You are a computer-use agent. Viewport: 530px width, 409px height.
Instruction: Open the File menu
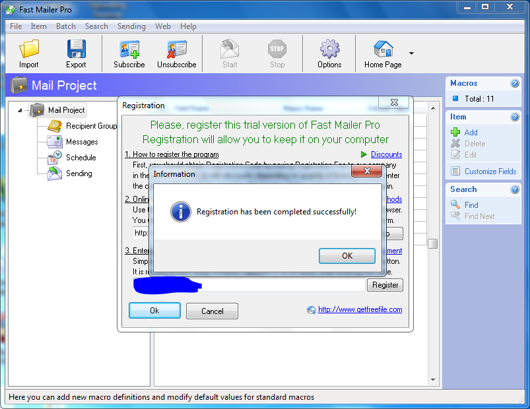16,26
